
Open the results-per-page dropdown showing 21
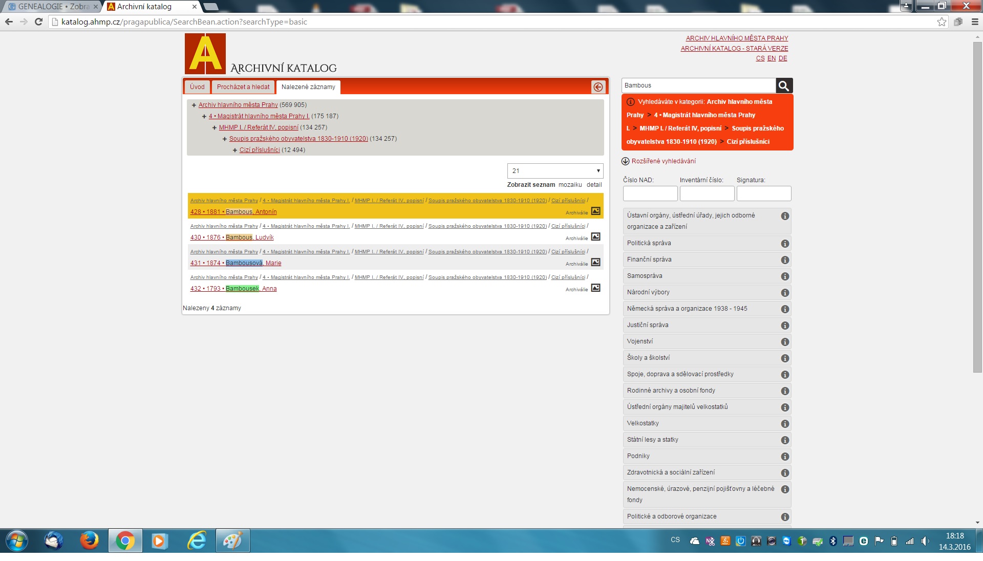(x=555, y=171)
